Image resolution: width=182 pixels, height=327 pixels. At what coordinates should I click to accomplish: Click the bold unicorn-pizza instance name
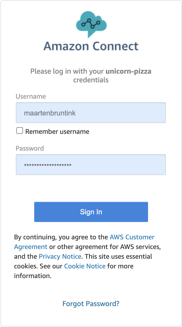128,71
